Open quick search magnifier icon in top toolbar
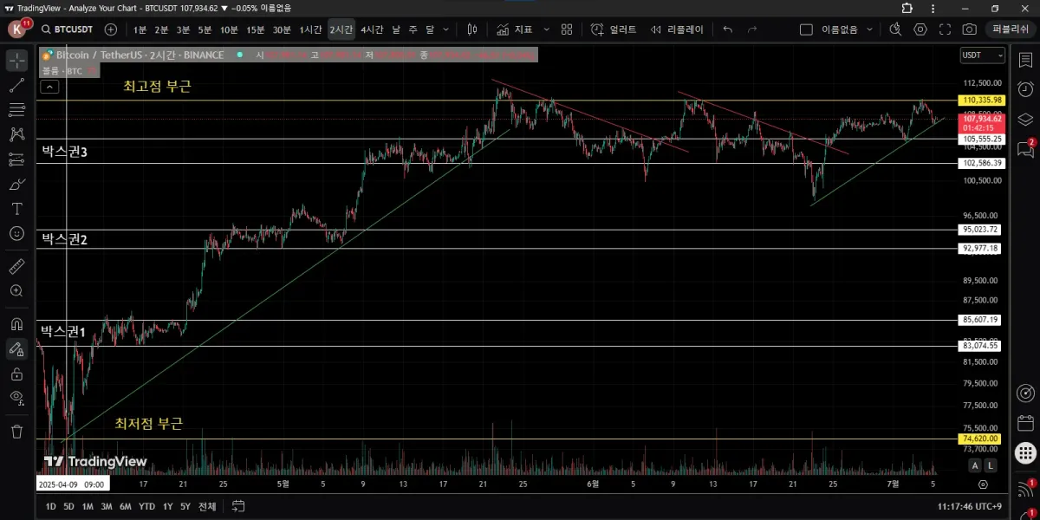 click(x=896, y=29)
